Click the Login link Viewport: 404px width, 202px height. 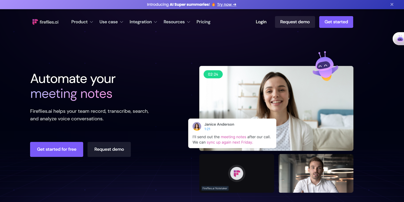(261, 22)
